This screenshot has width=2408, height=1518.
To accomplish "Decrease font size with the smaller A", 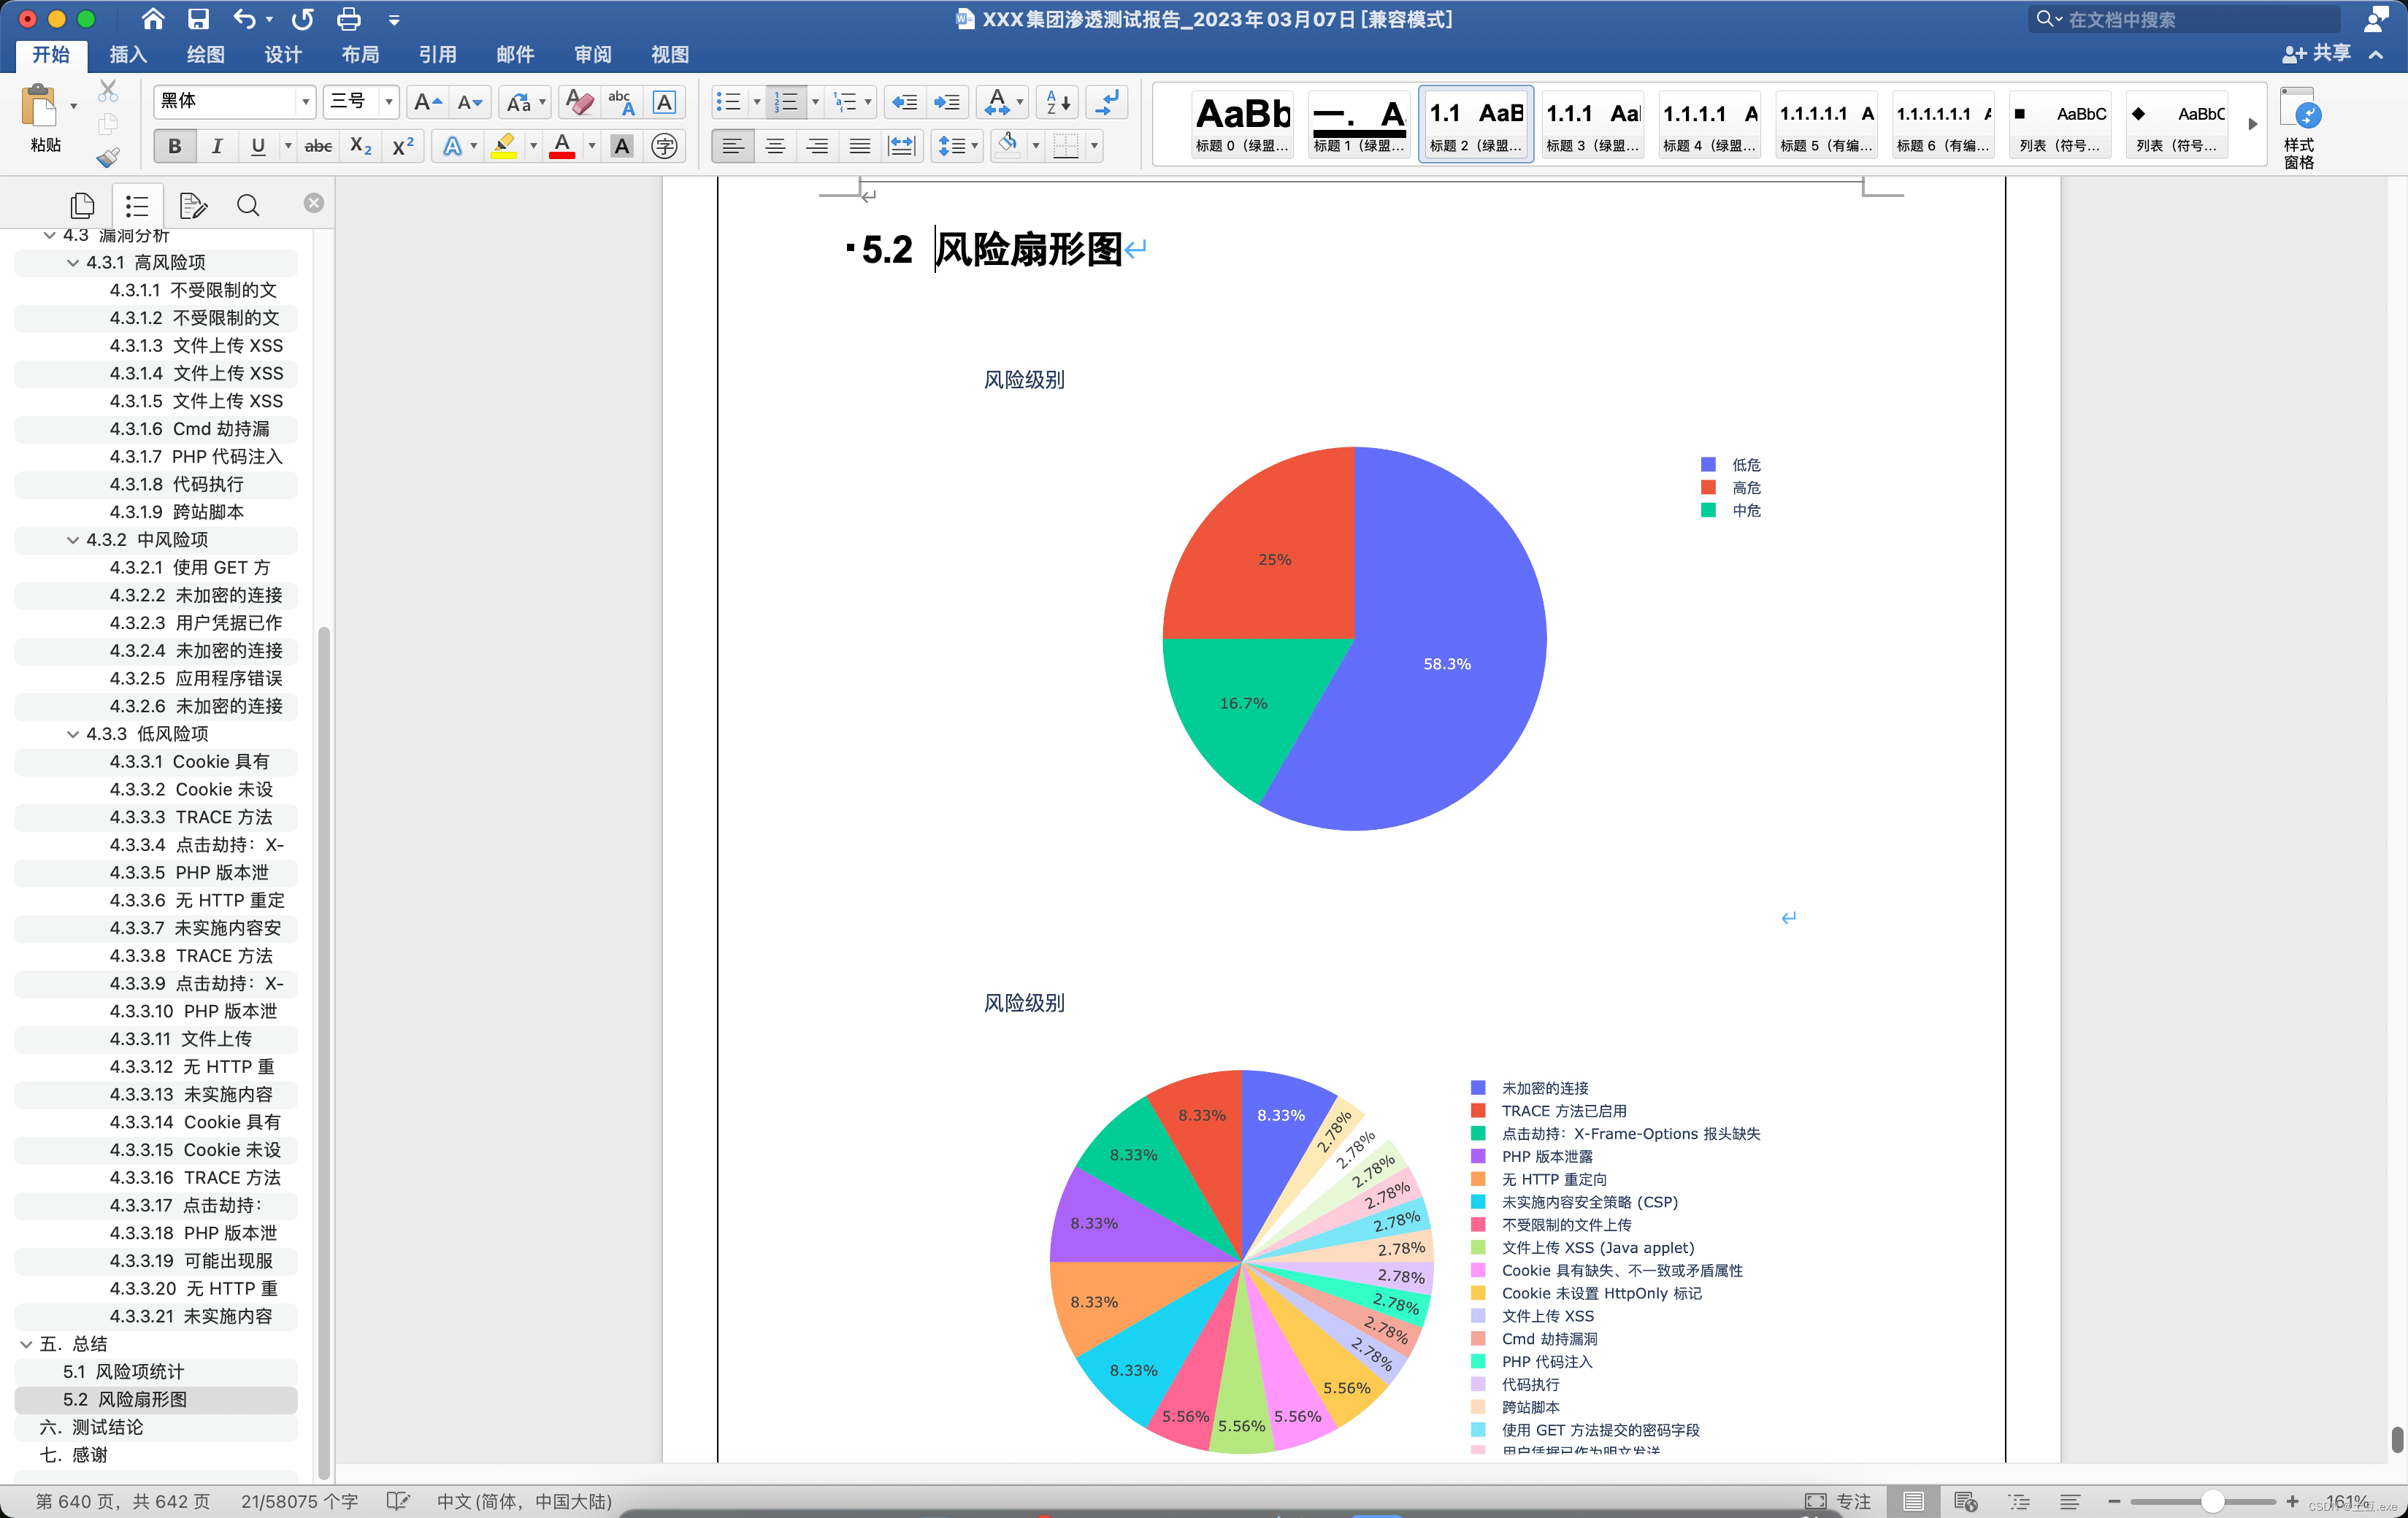I will coord(469,101).
